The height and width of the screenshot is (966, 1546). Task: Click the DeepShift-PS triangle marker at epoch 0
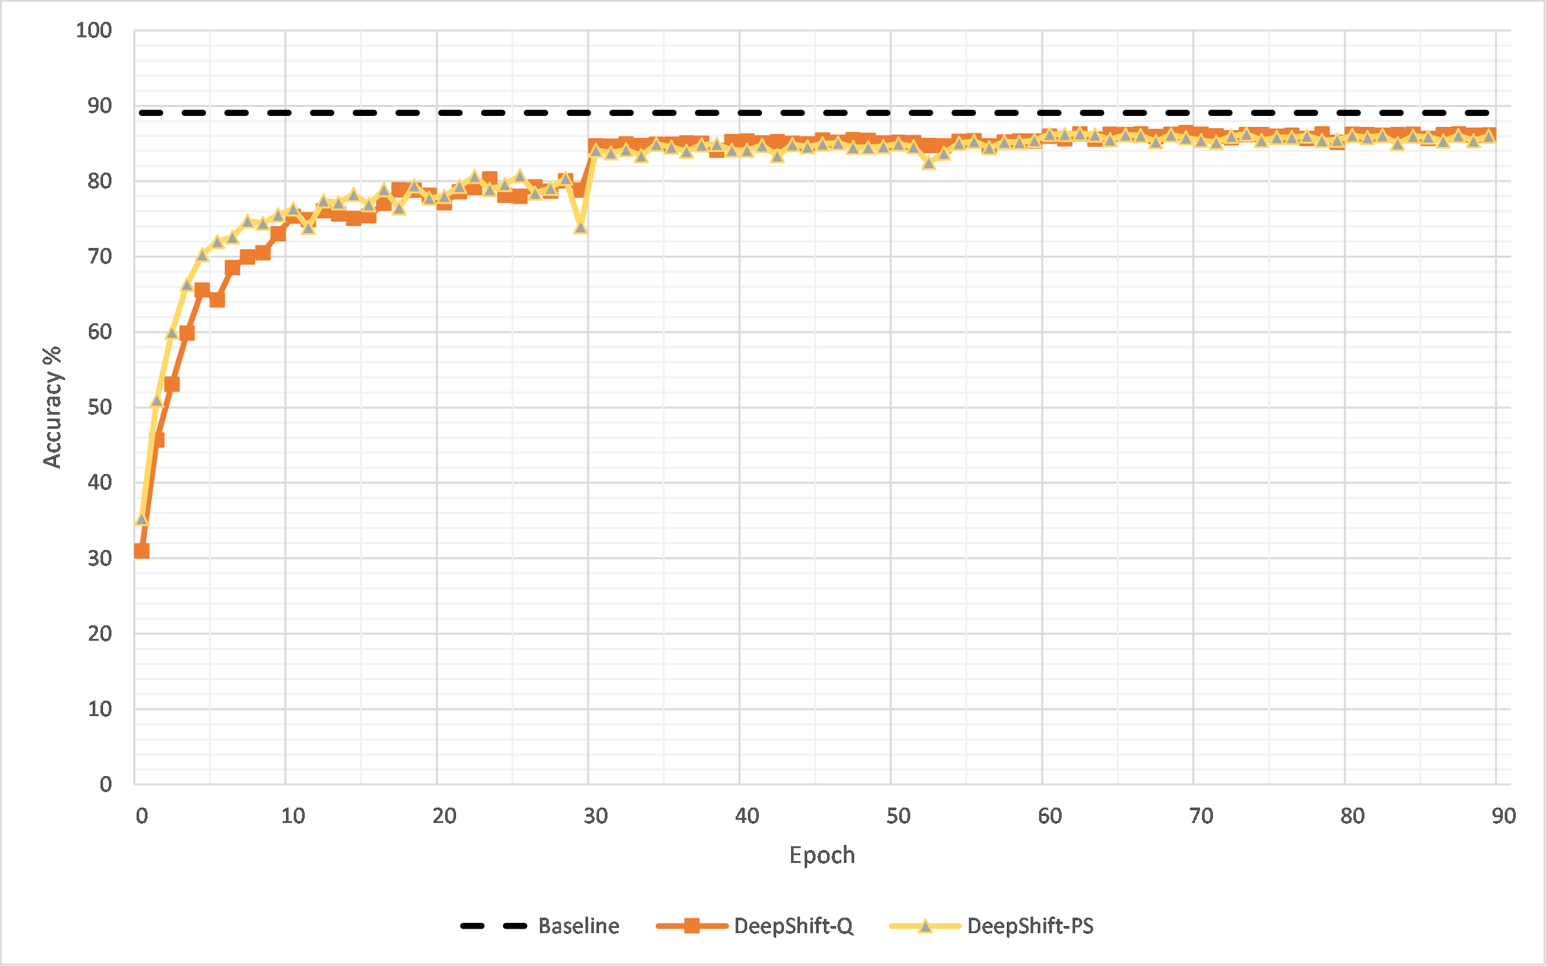[x=142, y=519]
